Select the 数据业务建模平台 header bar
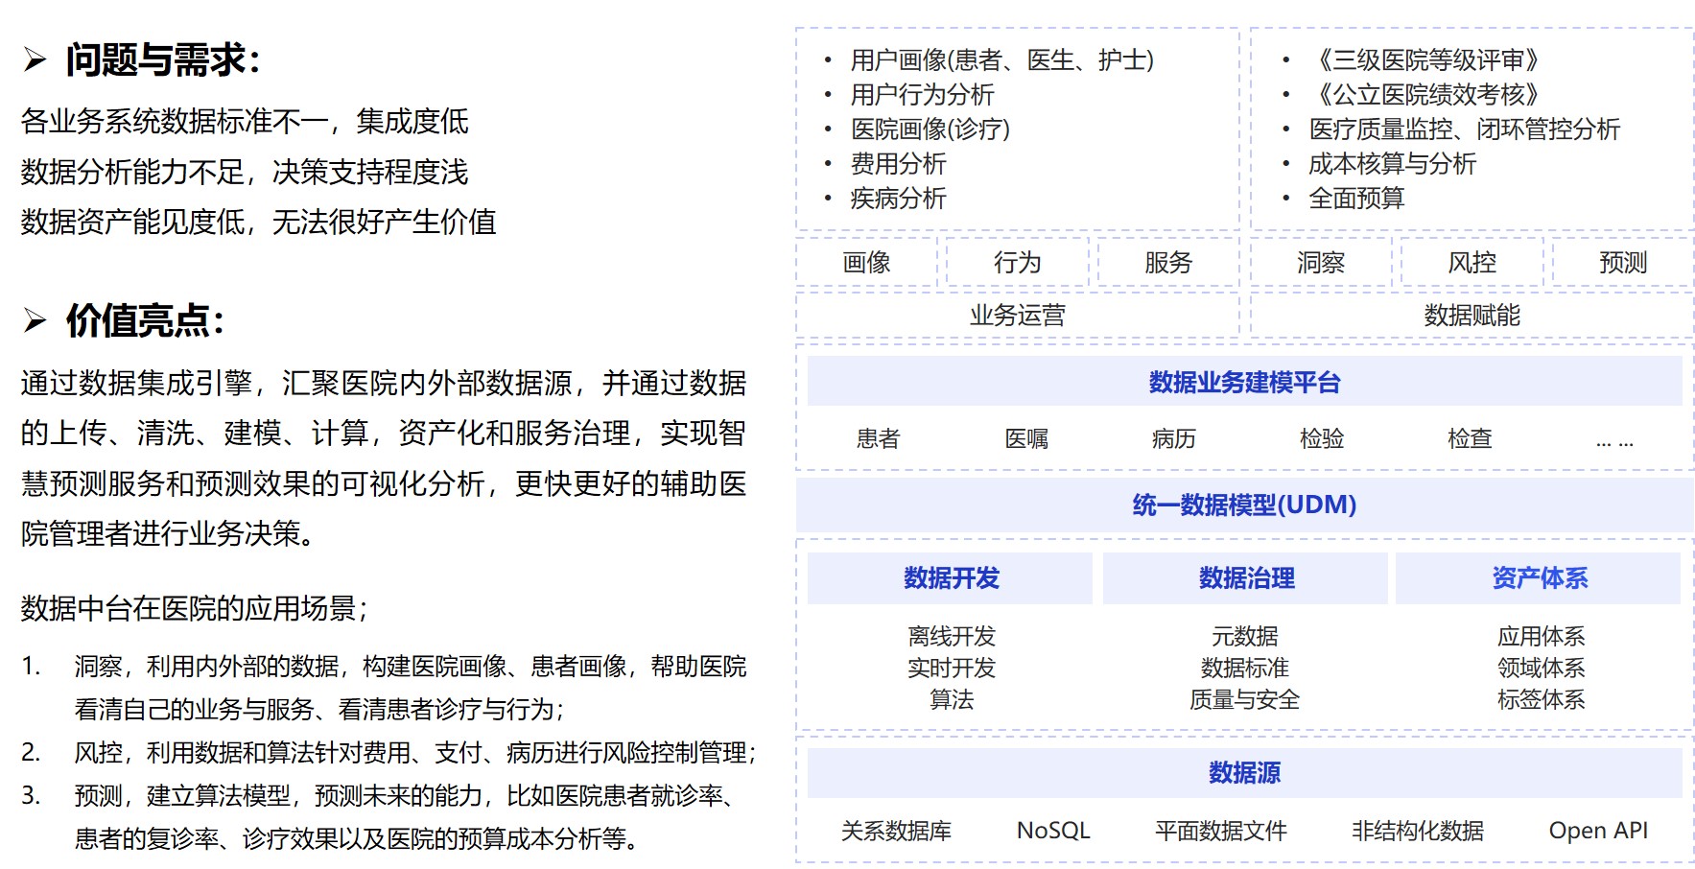 pyautogui.click(x=1244, y=383)
